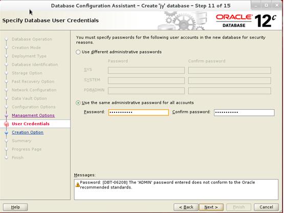Select User Credentials step in sidebar

tap(31, 124)
